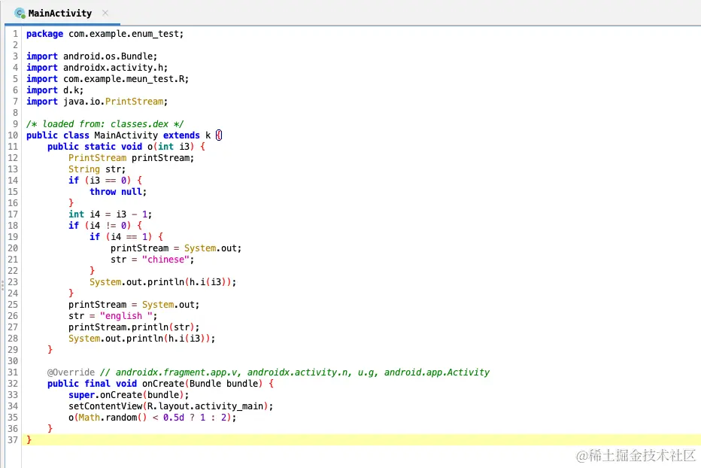The height and width of the screenshot is (468, 701).
Task: Click the onCreate(Bundle bundle) signature
Action: [202, 384]
